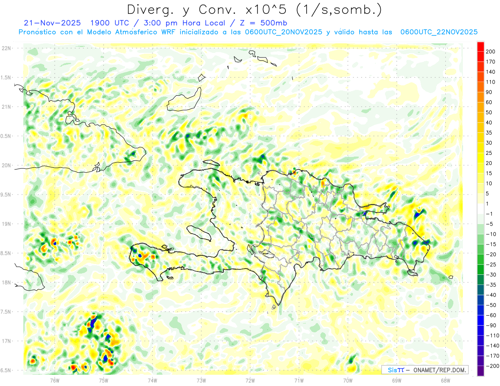
Task: Click the 68W longitude label
Action: [x=445, y=380]
